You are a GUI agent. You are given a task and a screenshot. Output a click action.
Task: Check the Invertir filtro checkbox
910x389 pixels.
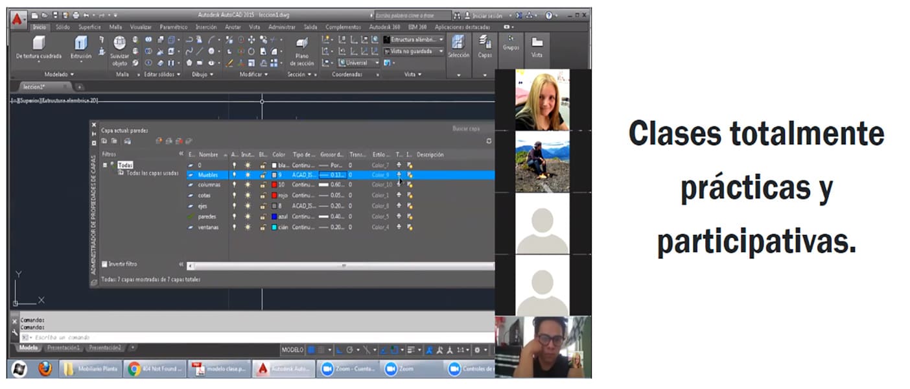point(105,264)
